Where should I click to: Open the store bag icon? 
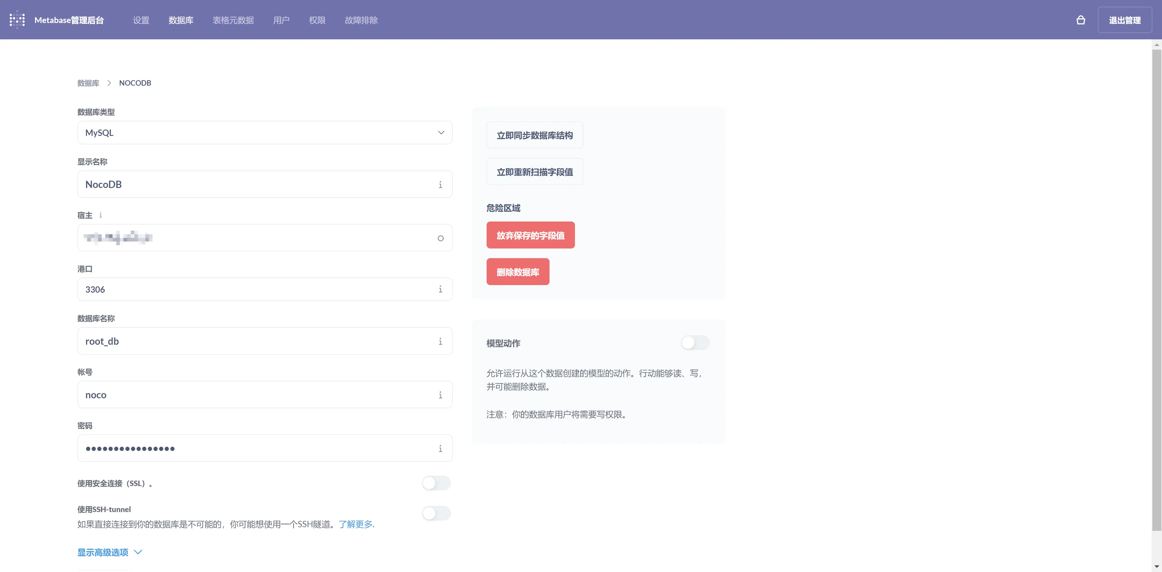[1080, 20]
